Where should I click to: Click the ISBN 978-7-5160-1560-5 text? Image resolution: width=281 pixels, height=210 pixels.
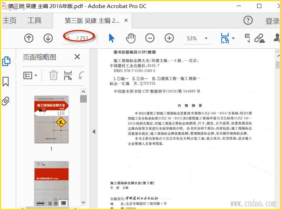point(135,71)
